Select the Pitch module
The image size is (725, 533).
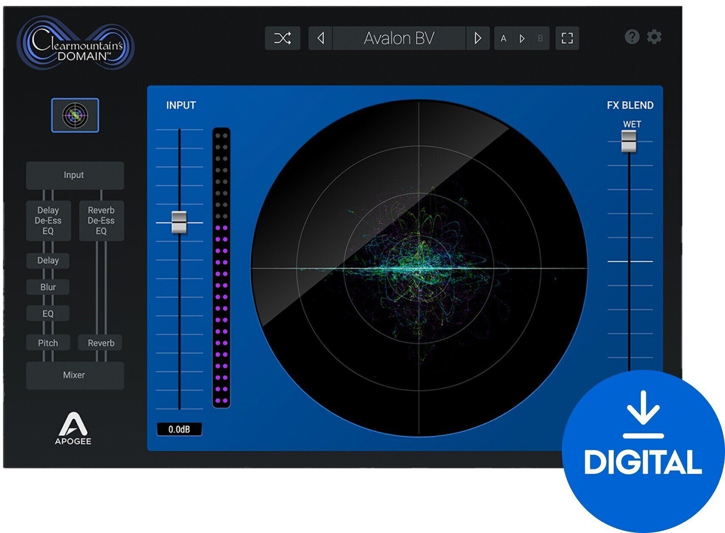pos(48,343)
